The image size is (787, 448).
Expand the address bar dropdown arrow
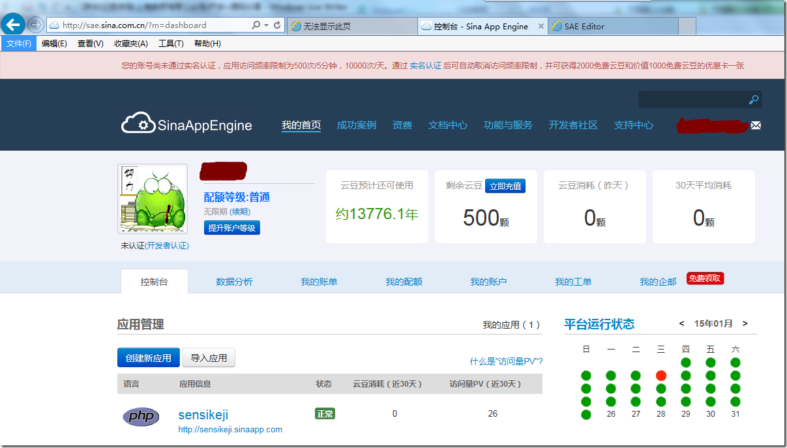point(266,25)
